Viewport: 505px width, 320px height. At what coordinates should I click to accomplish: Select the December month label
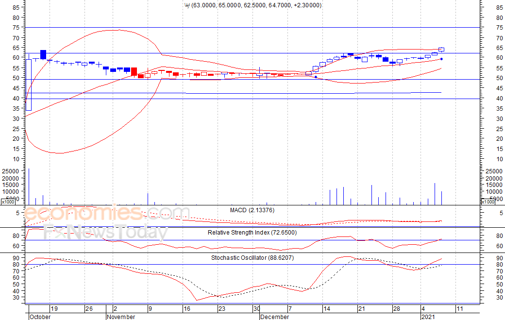pos(275,317)
